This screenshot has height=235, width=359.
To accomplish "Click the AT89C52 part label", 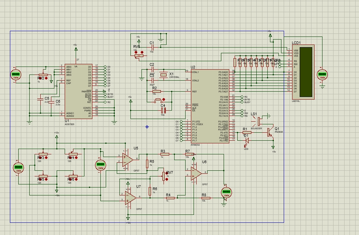I will (195, 145).
